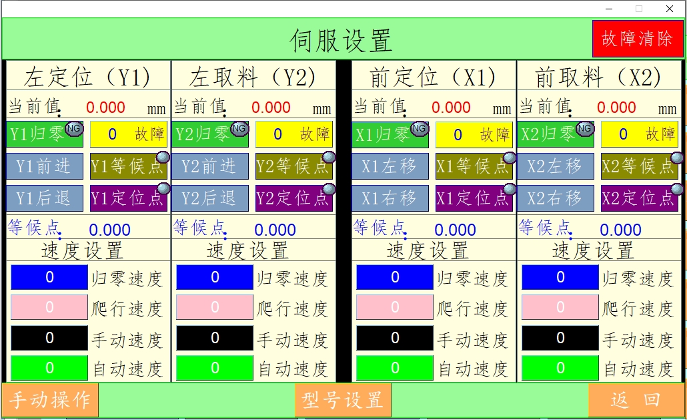The image size is (687, 420).
Task: Edit X1 自动速度 auto speed value
Action: click(x=394, y=367)
